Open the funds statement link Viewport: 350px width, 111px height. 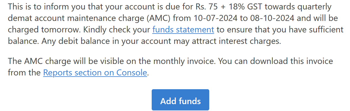(x=183, y=30)
